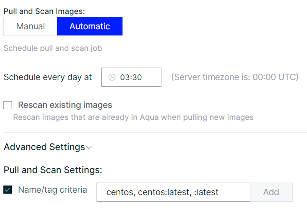Click the Schedule pull and scan job hint
Image resolution: width=307 pixels, height=209 pixels.
click(x=53, y=48)
